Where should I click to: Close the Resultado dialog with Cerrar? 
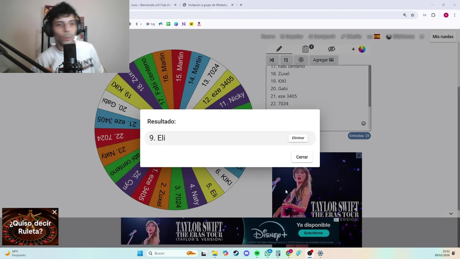click(302, 157)
